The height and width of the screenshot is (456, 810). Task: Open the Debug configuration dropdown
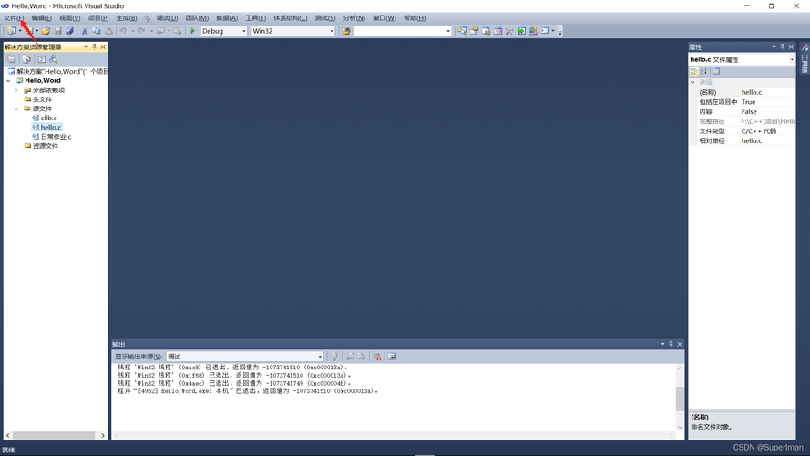click(244, 31)
